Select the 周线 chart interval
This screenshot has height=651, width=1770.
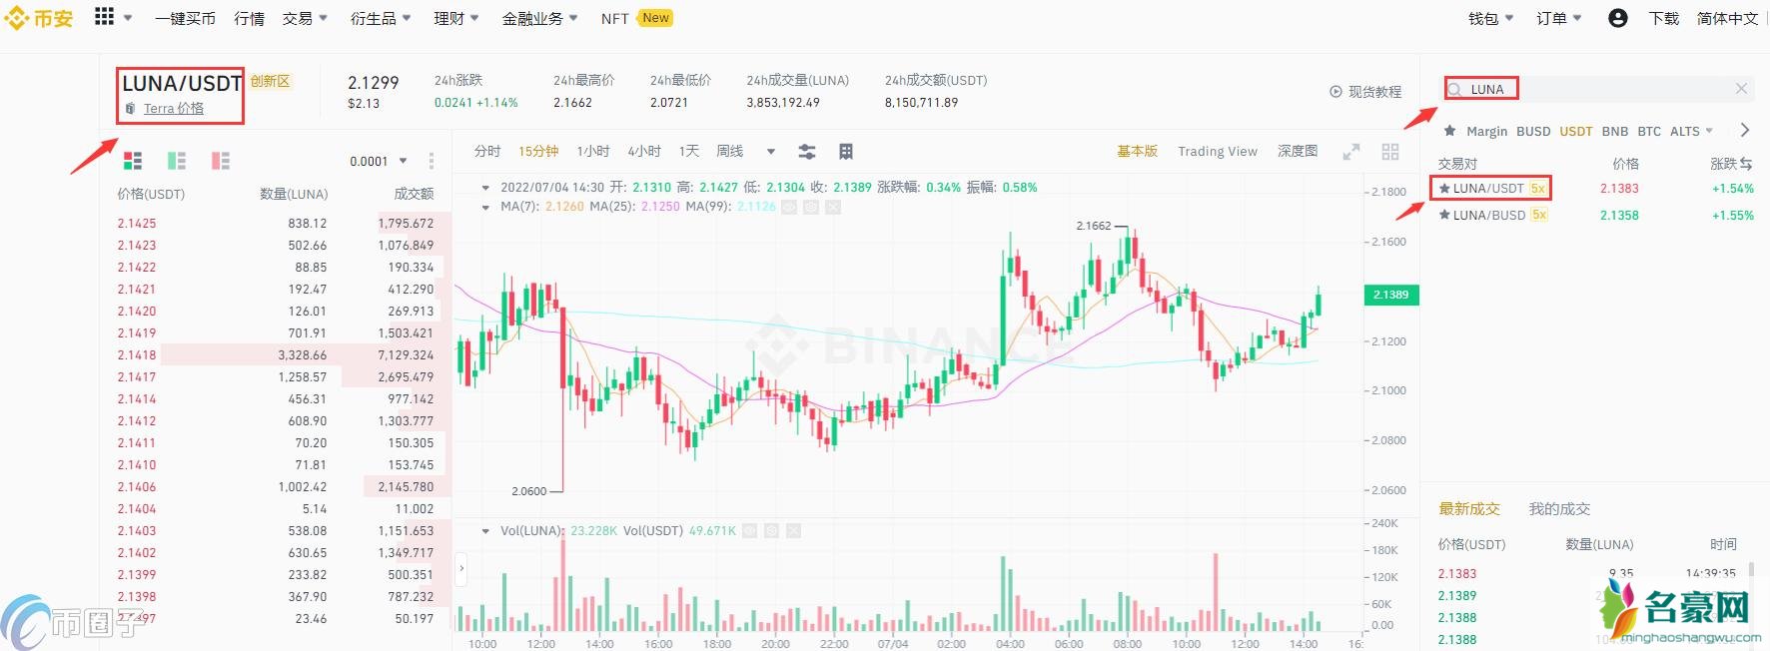click(x=730, y=151)
